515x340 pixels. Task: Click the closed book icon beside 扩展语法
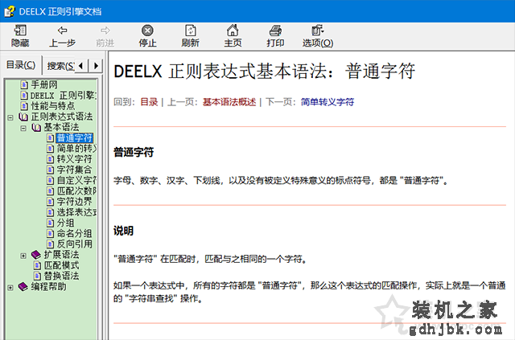pyautogui.click(x=36, y=255)
